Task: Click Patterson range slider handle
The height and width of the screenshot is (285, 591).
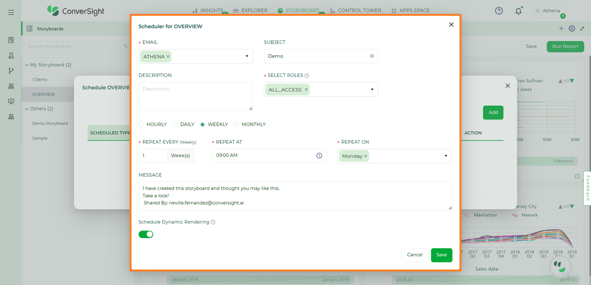Action: [x=576, y=161]
